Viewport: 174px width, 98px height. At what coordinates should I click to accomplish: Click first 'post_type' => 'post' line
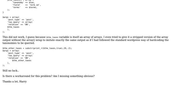pyautogui.click(x=20, y=20)
